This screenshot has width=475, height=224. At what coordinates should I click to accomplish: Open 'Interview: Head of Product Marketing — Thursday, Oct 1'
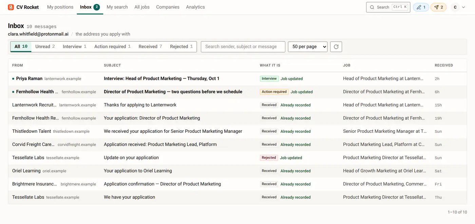[x=161, y=79]
